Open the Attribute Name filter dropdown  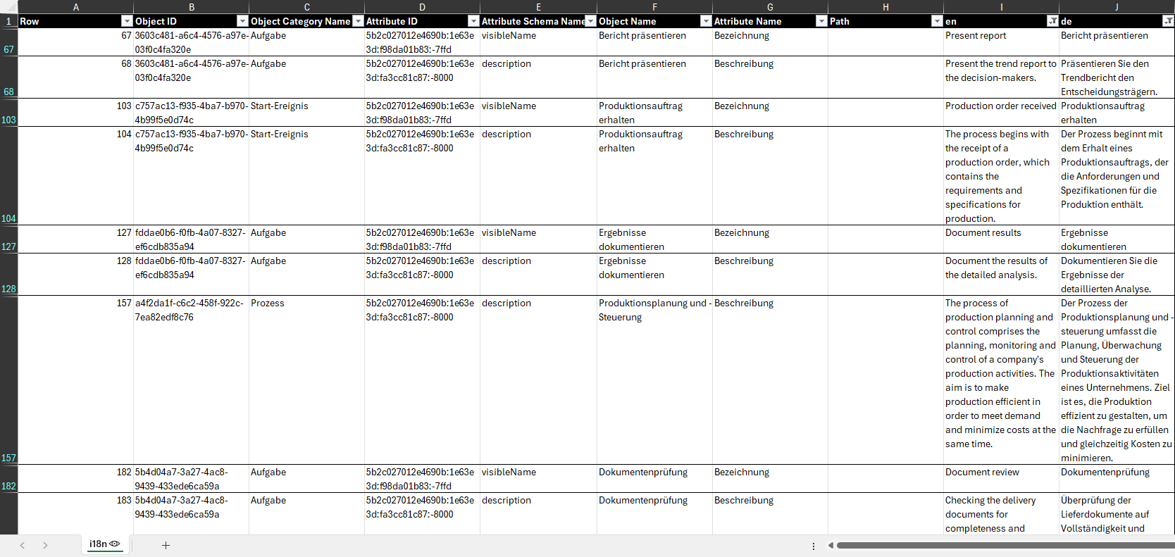click(x=821, y=21)
